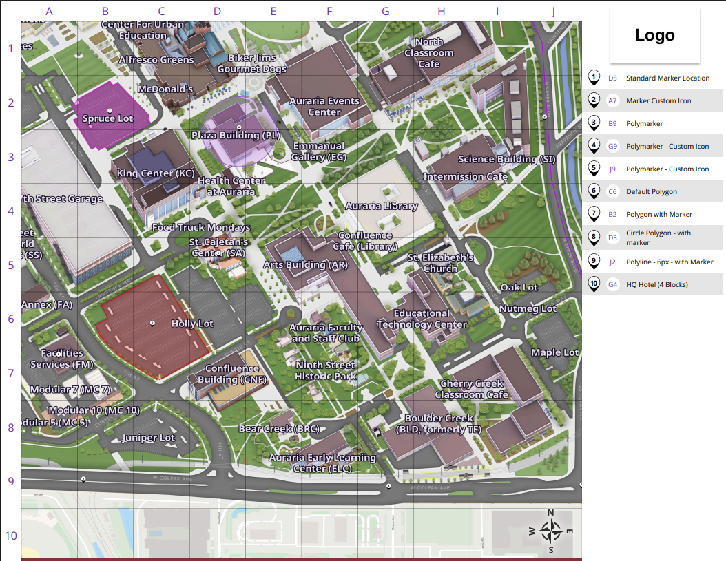726x561 pixels.
Task: Click the A7 grid code in the legend
Action: (612, 101)
